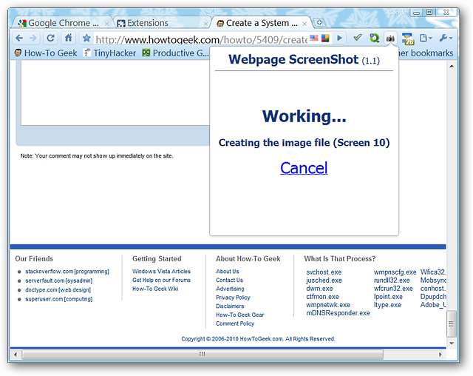Open the home page via the house icon

click(69, 38)
